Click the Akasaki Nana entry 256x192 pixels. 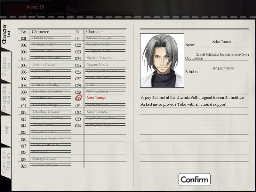(51, 125)
